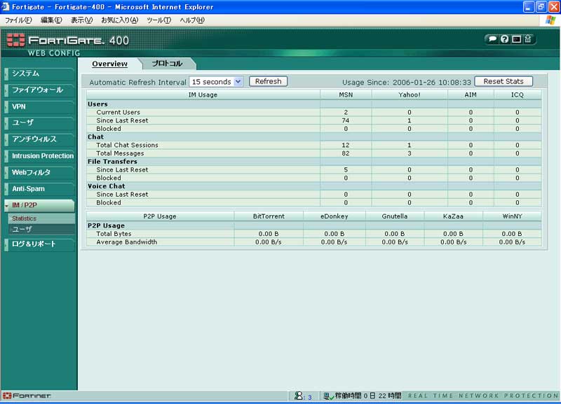The image size is (561, 404).
Task: Open the 編集(E) menu
Action: pos(51,20)
